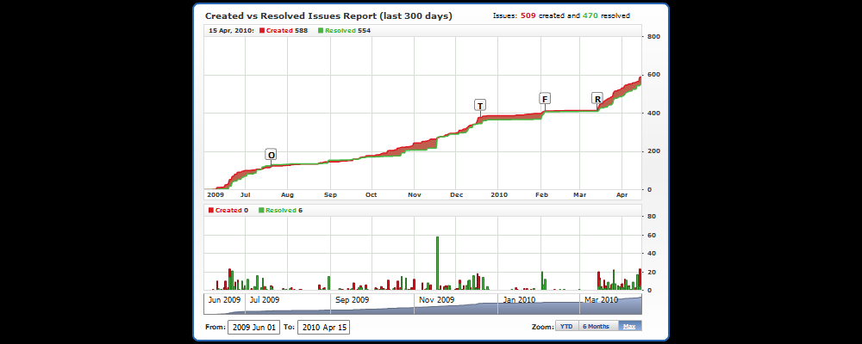
Task: Toggle Resolved series in top chart legend
Action: [x=336, y=30]
